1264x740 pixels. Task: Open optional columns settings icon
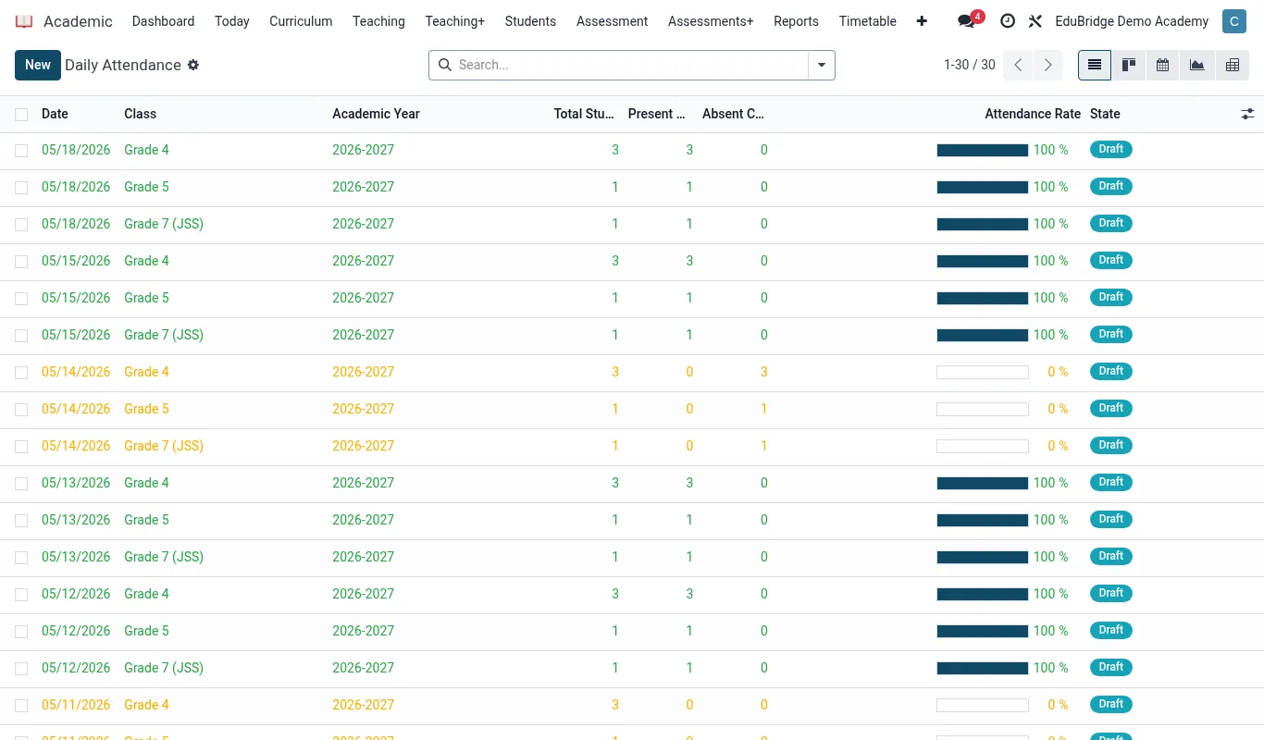(1248, 114)
